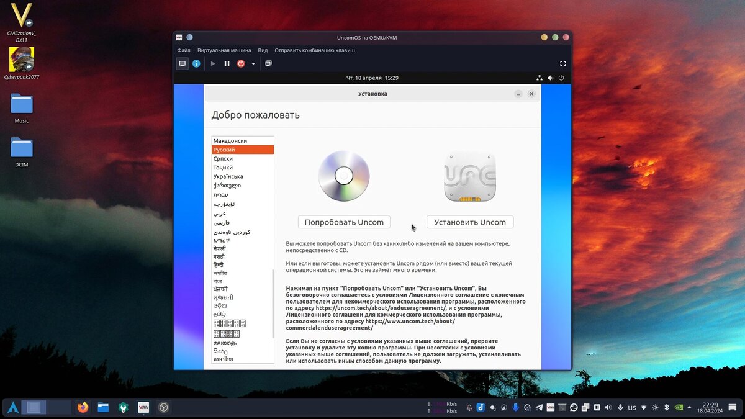This screenshot has height=419, width=745.
Task: Select Українська language
Action: click(x=243, y=176)
